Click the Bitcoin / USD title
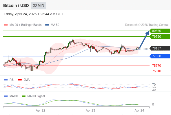Image resolution: width=171 pixels, height=115 pixels. 16,5
